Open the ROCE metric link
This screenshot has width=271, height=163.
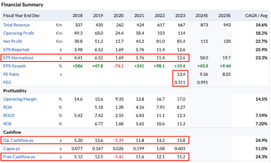[x=9, y=115]
